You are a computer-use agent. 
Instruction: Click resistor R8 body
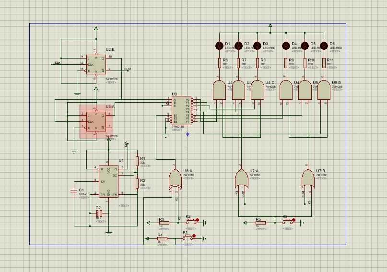[258, 63]
